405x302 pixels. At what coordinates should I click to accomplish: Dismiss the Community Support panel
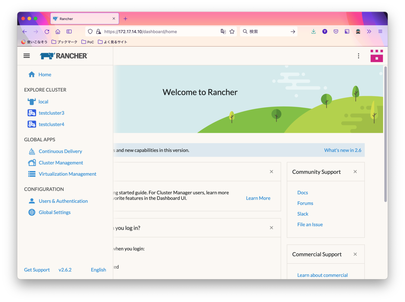click(355, 172)
